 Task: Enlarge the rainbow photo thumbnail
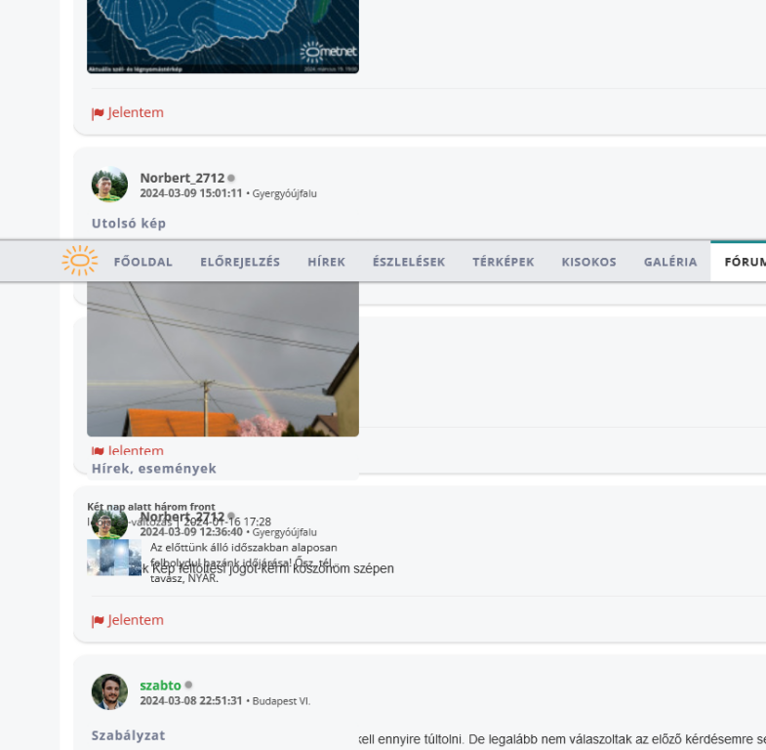[x=222, y=358]
